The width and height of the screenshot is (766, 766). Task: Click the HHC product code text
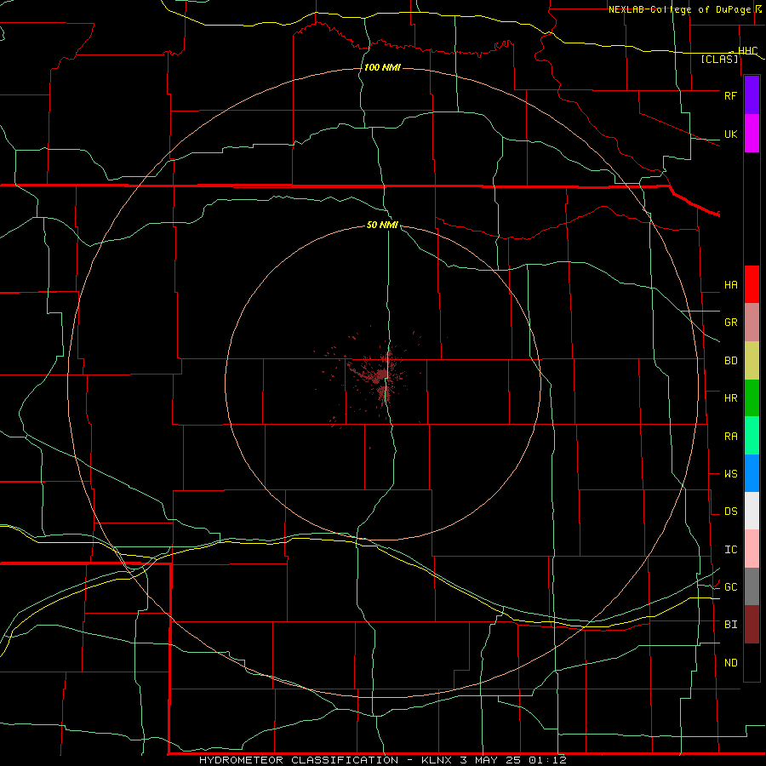tap(747, 51)
